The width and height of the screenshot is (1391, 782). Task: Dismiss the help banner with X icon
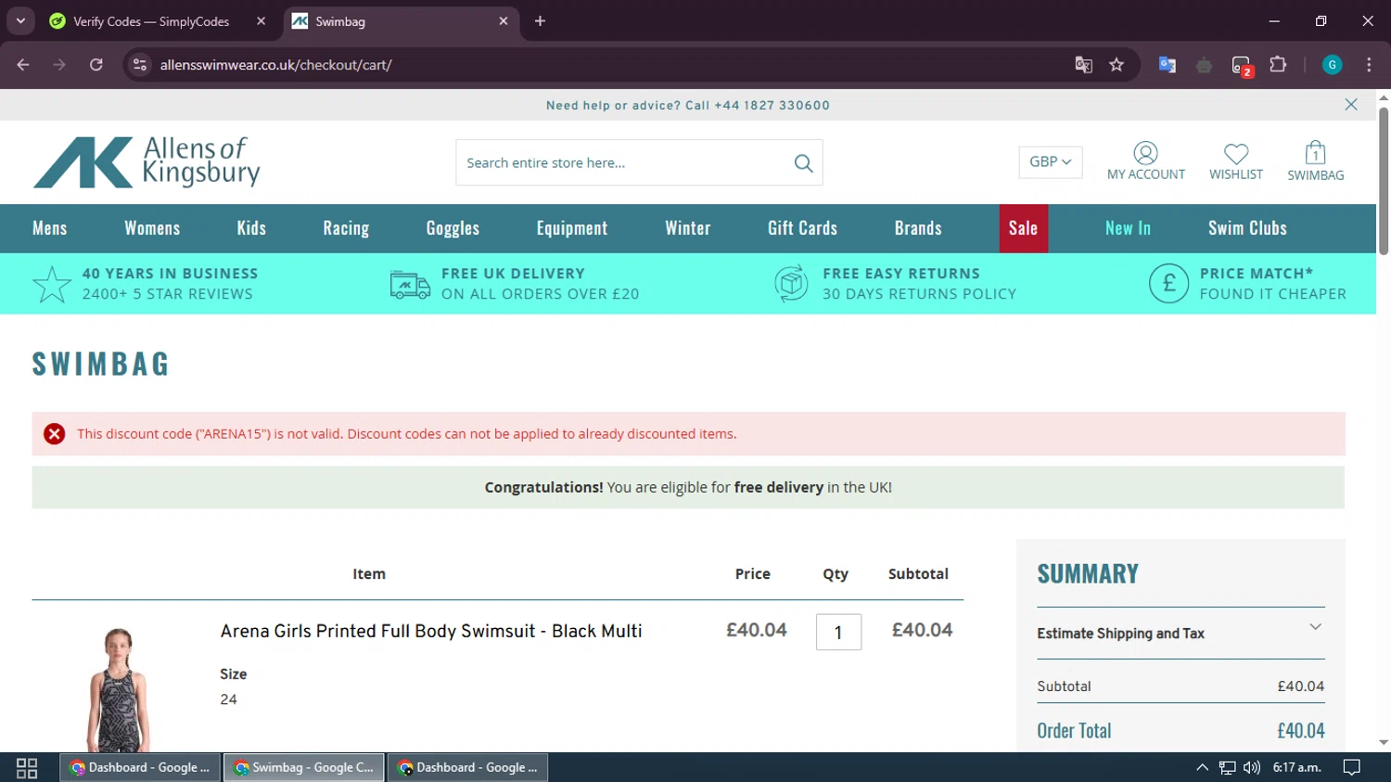[x=1351, y=105]
